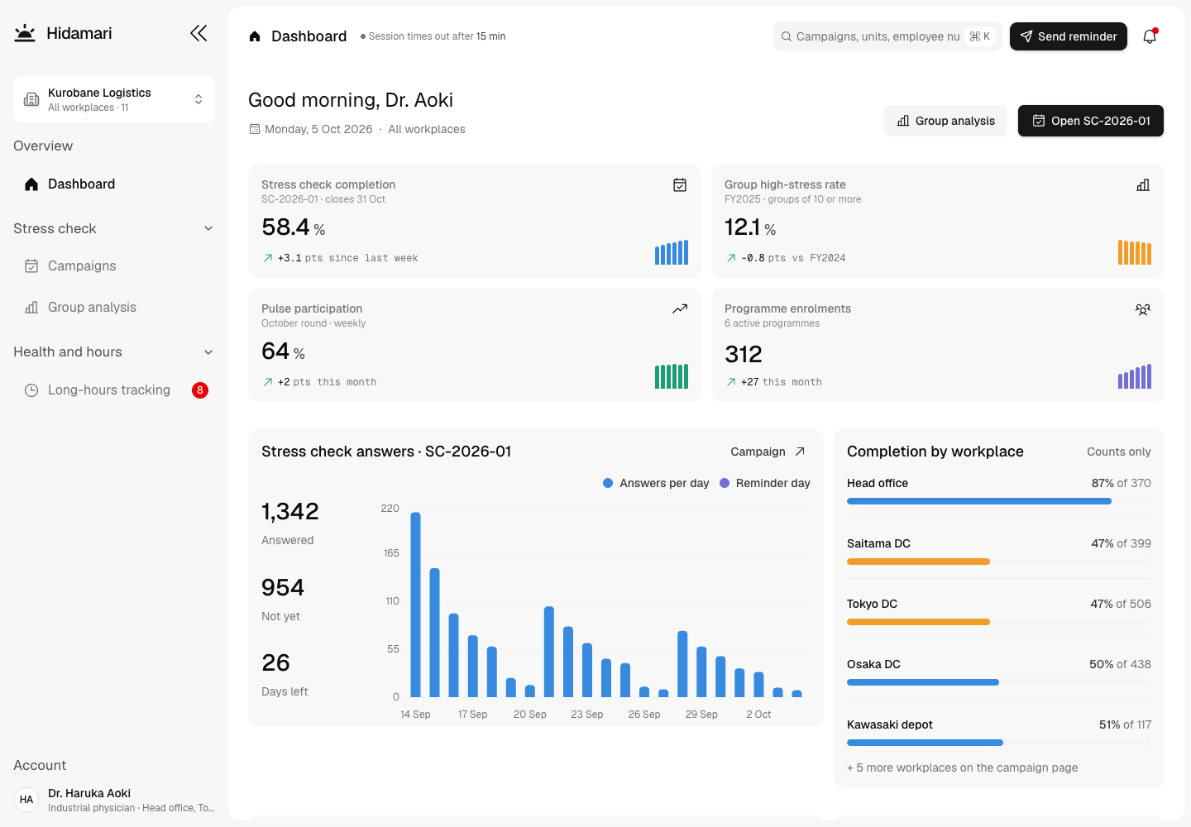Click the Group analysis button in the header
The width and height of the screenshot is (1191, 827).
(945, 121)
